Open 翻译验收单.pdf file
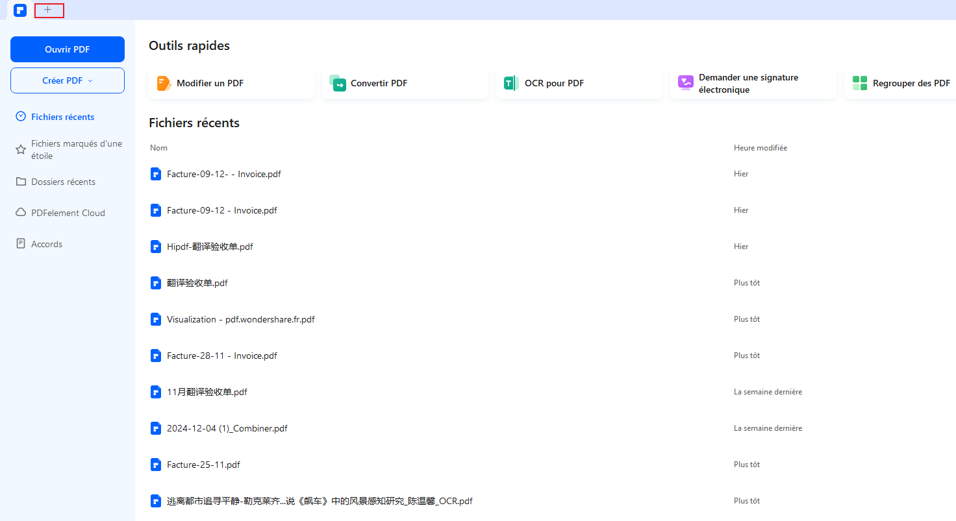The image size is (956, 521). [x=197, y=283]
